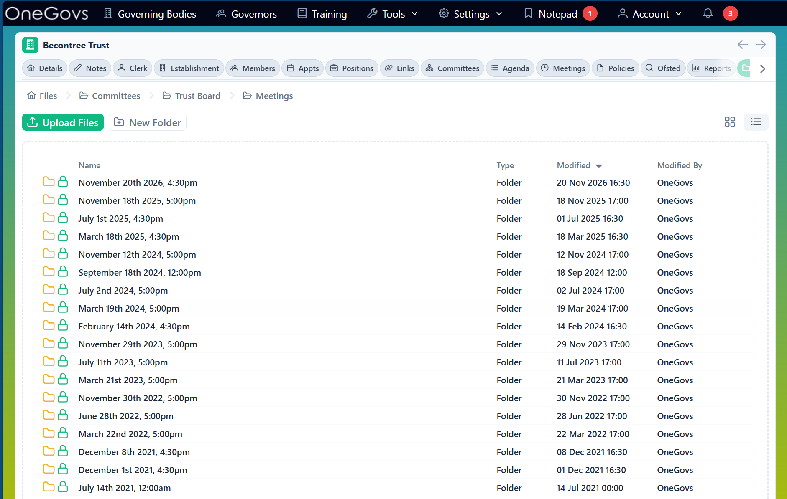Click folder icon for November 20th 2026

click(x=49, y=182)
